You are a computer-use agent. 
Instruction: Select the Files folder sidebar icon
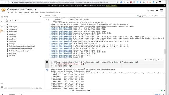[x=2, y=31]
